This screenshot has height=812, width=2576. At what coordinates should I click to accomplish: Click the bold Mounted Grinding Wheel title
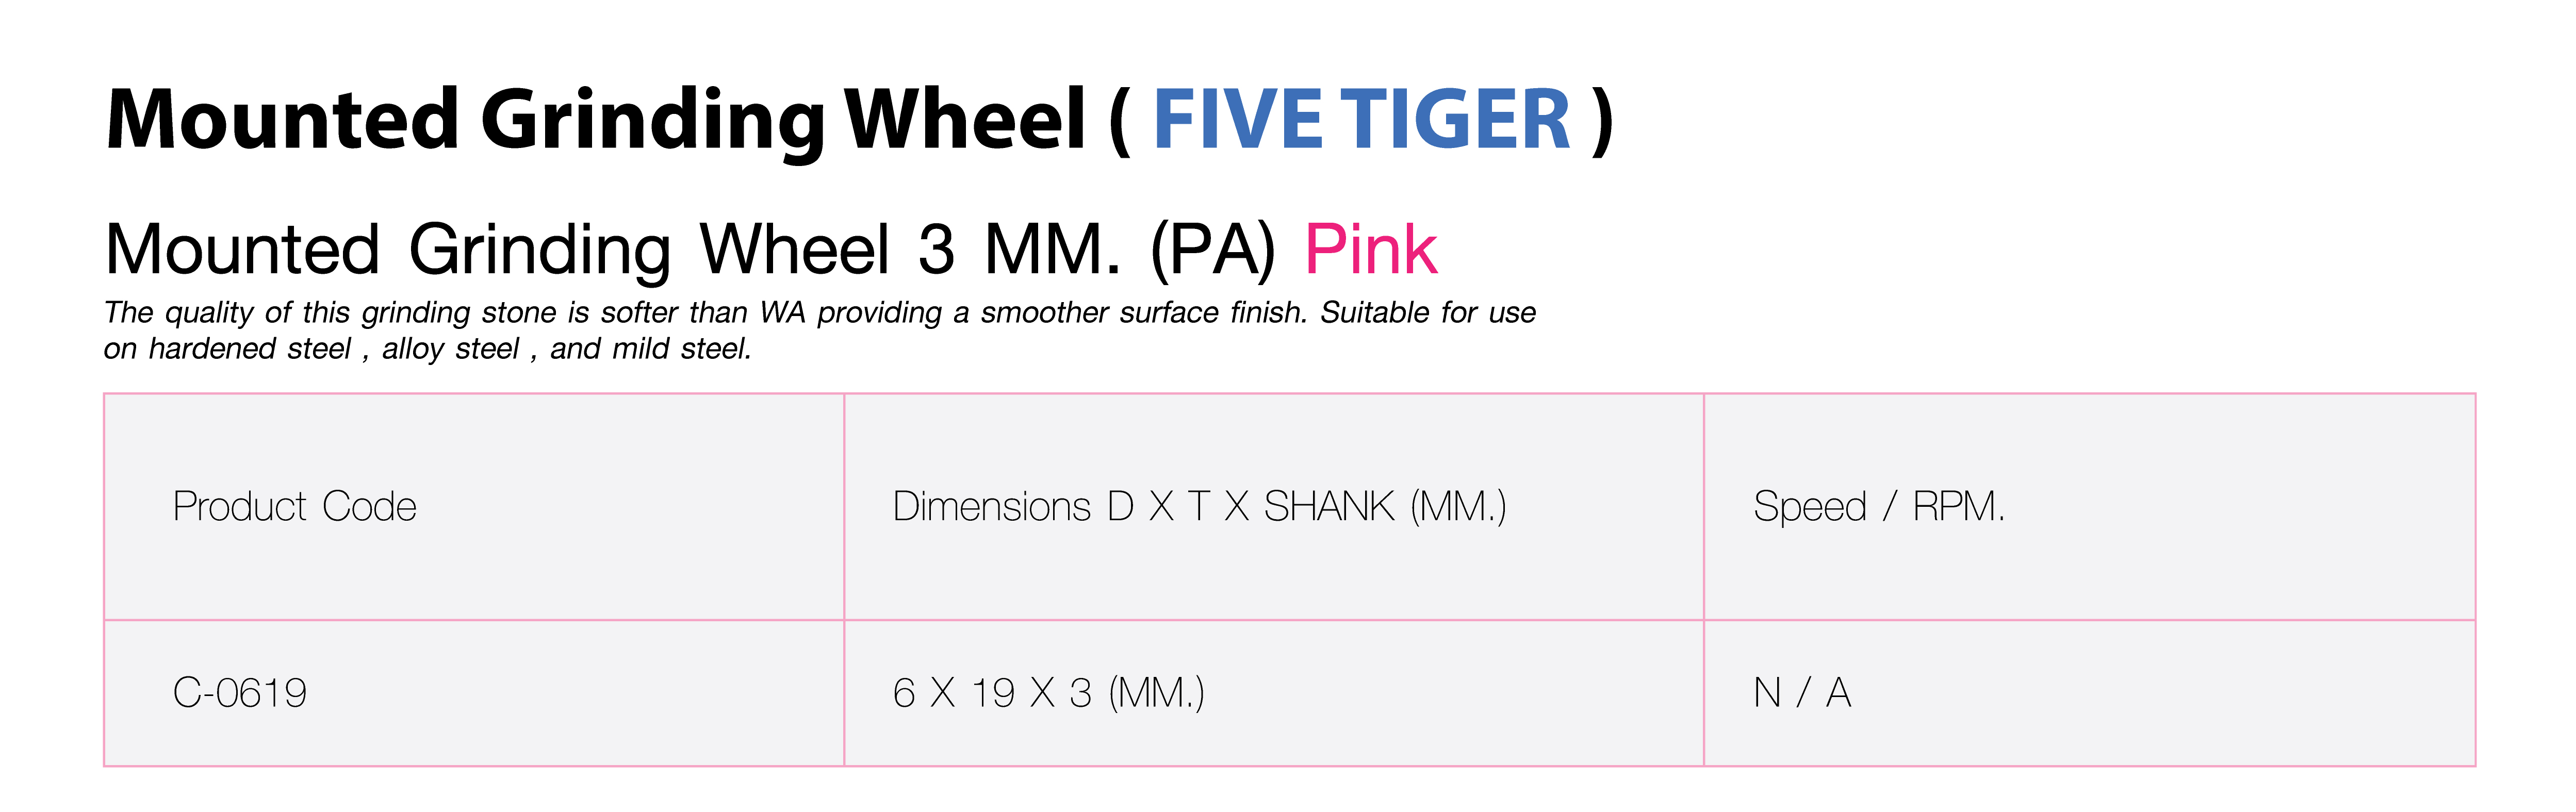(595, 120)
